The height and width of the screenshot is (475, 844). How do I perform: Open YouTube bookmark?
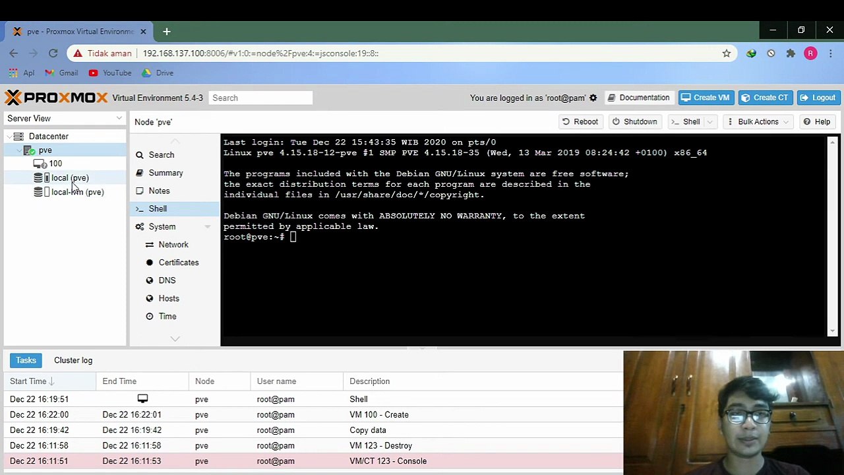110,73
